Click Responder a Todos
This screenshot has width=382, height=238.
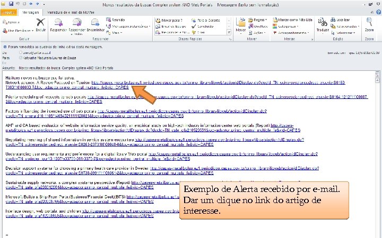(77, 26)
